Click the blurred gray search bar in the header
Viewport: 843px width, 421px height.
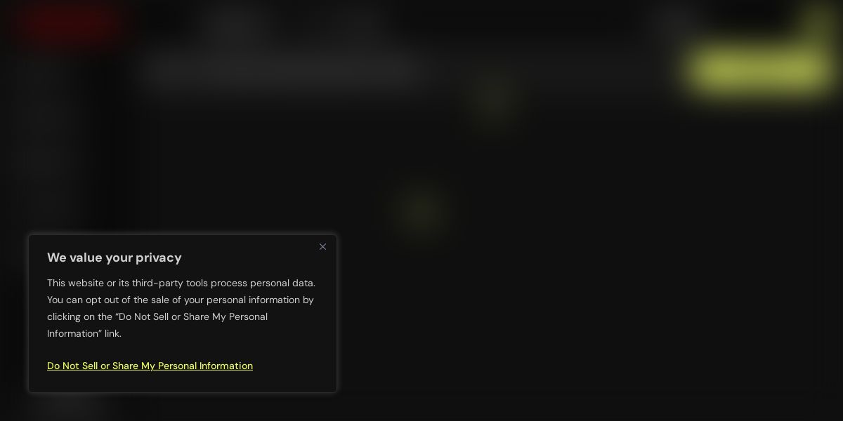281,70
